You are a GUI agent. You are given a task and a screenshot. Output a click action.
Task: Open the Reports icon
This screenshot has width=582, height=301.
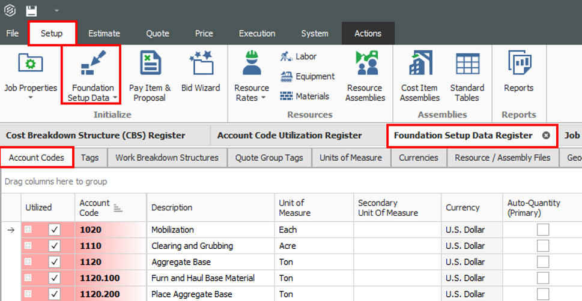pos(518,72)
